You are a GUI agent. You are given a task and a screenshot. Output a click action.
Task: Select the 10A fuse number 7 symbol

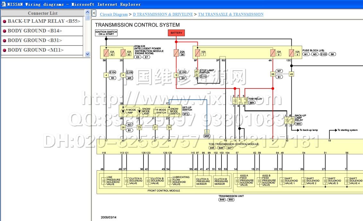(x=197, y=53)
